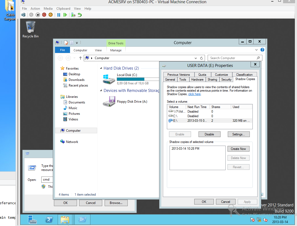Open the Clipboard menu
The height and width of the screenshot is (226, 297).
click(63, 9)
